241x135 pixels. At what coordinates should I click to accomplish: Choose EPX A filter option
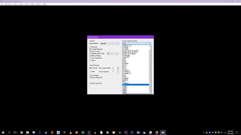click(136, 65)
